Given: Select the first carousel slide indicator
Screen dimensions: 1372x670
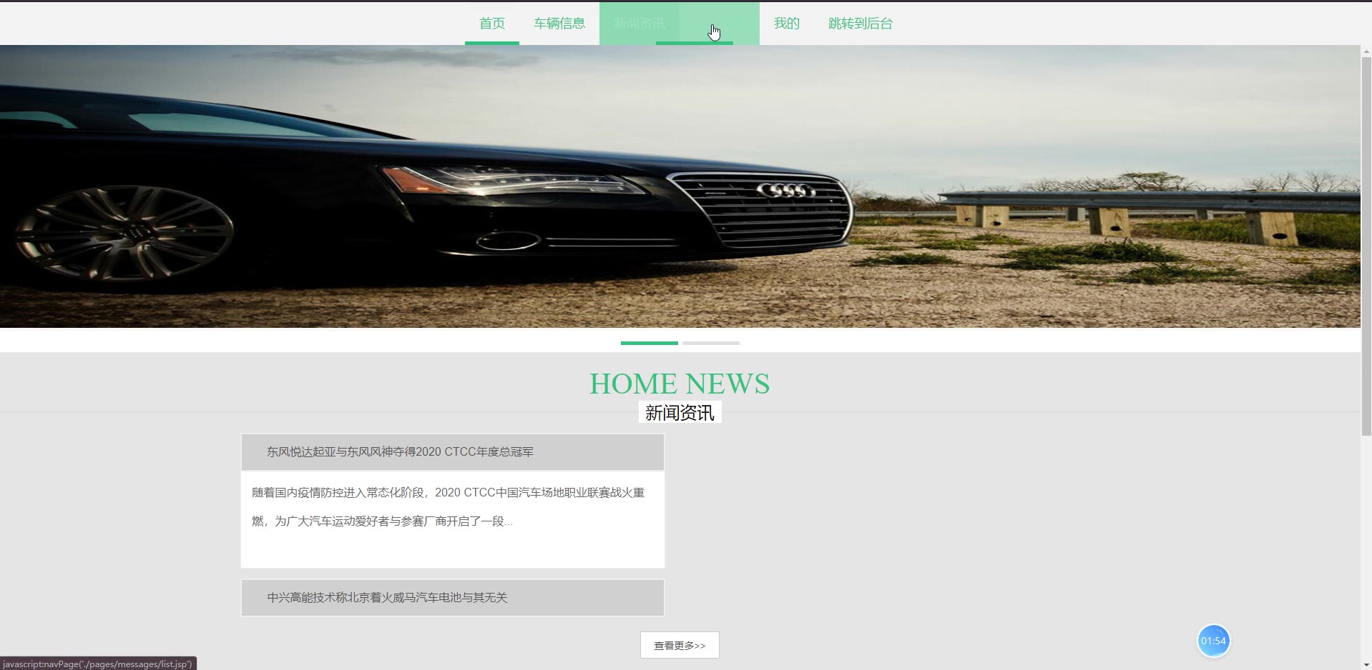Looking at the screenshot, I should click(x=650, y=343).
